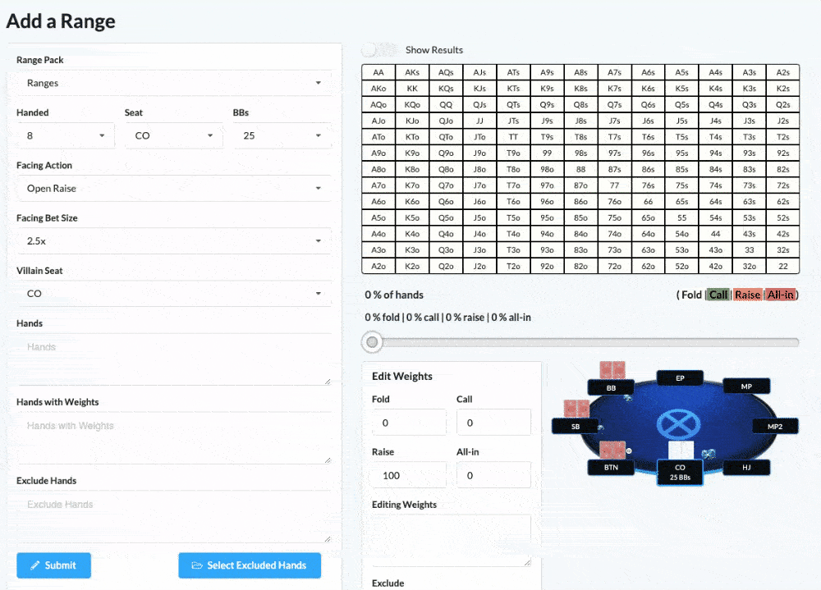This screenshot has height=590, width=821.
Task: Click the X logo at table center
Action: point(678,425)
